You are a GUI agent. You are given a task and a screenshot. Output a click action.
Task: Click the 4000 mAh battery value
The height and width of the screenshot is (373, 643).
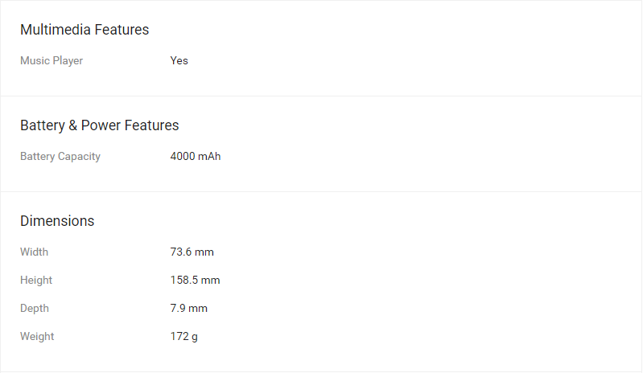196,156
